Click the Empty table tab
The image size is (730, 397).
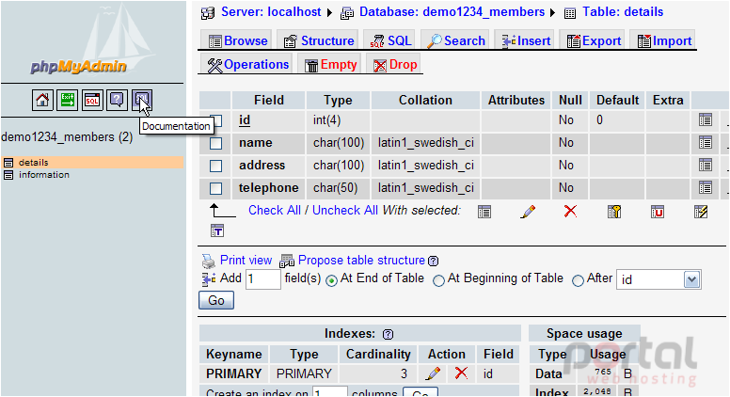pos(330,64)
